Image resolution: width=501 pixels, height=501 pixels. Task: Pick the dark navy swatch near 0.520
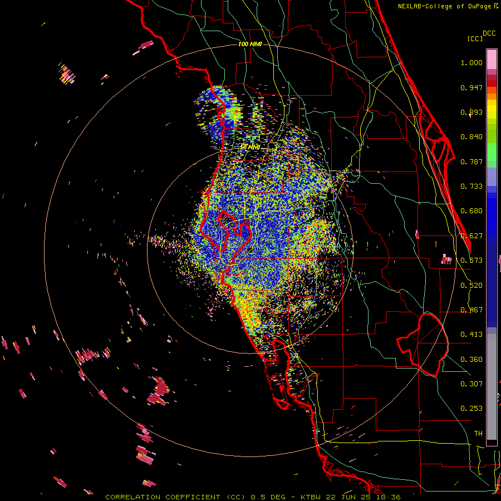click(x=492, y=284)
